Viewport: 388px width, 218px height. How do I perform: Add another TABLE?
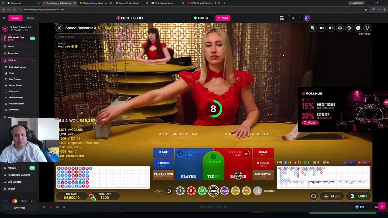click(x=332, y=196)
